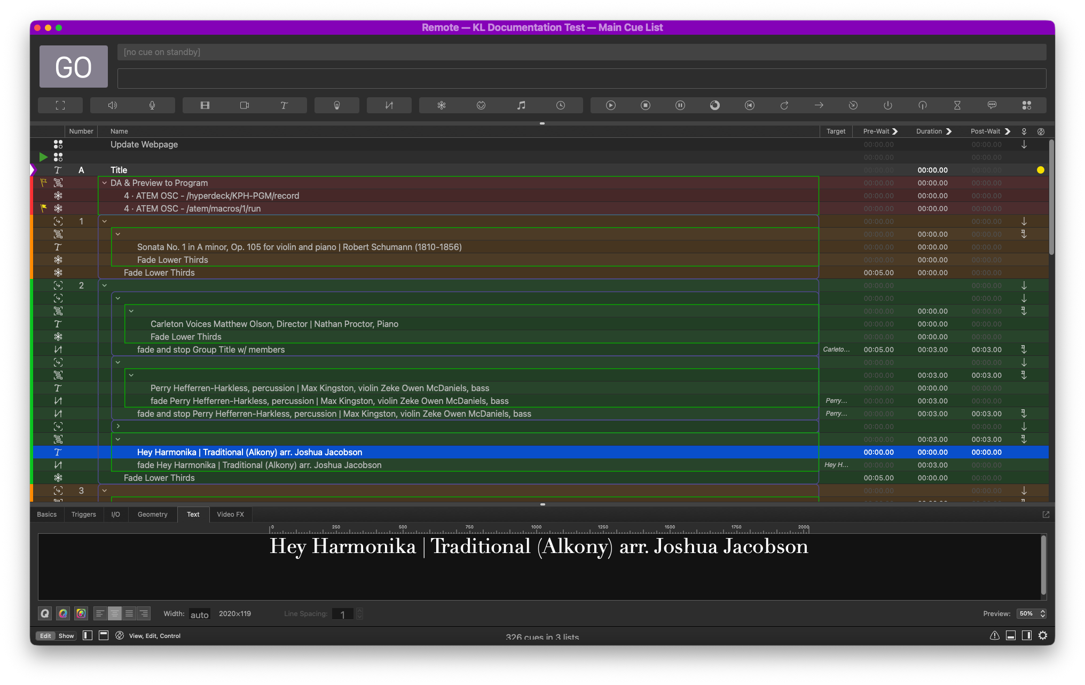1085x685 pixels.
Task: Add a new Mic cue with the microphone icon
Action: 152,105
